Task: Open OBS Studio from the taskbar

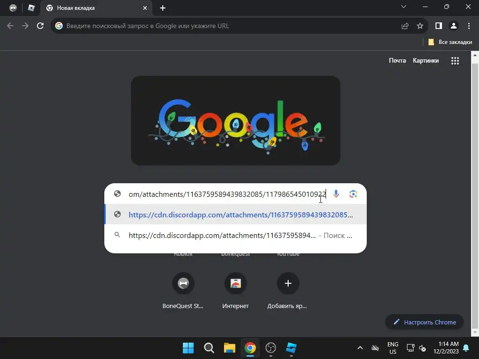Action: [x=271, y=348]
